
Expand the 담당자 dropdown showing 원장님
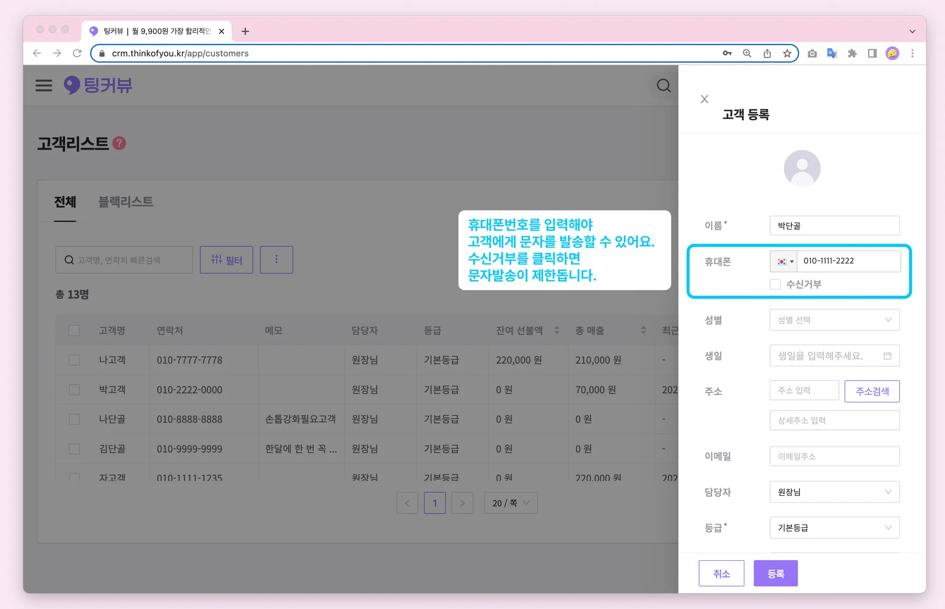point(834,492)
